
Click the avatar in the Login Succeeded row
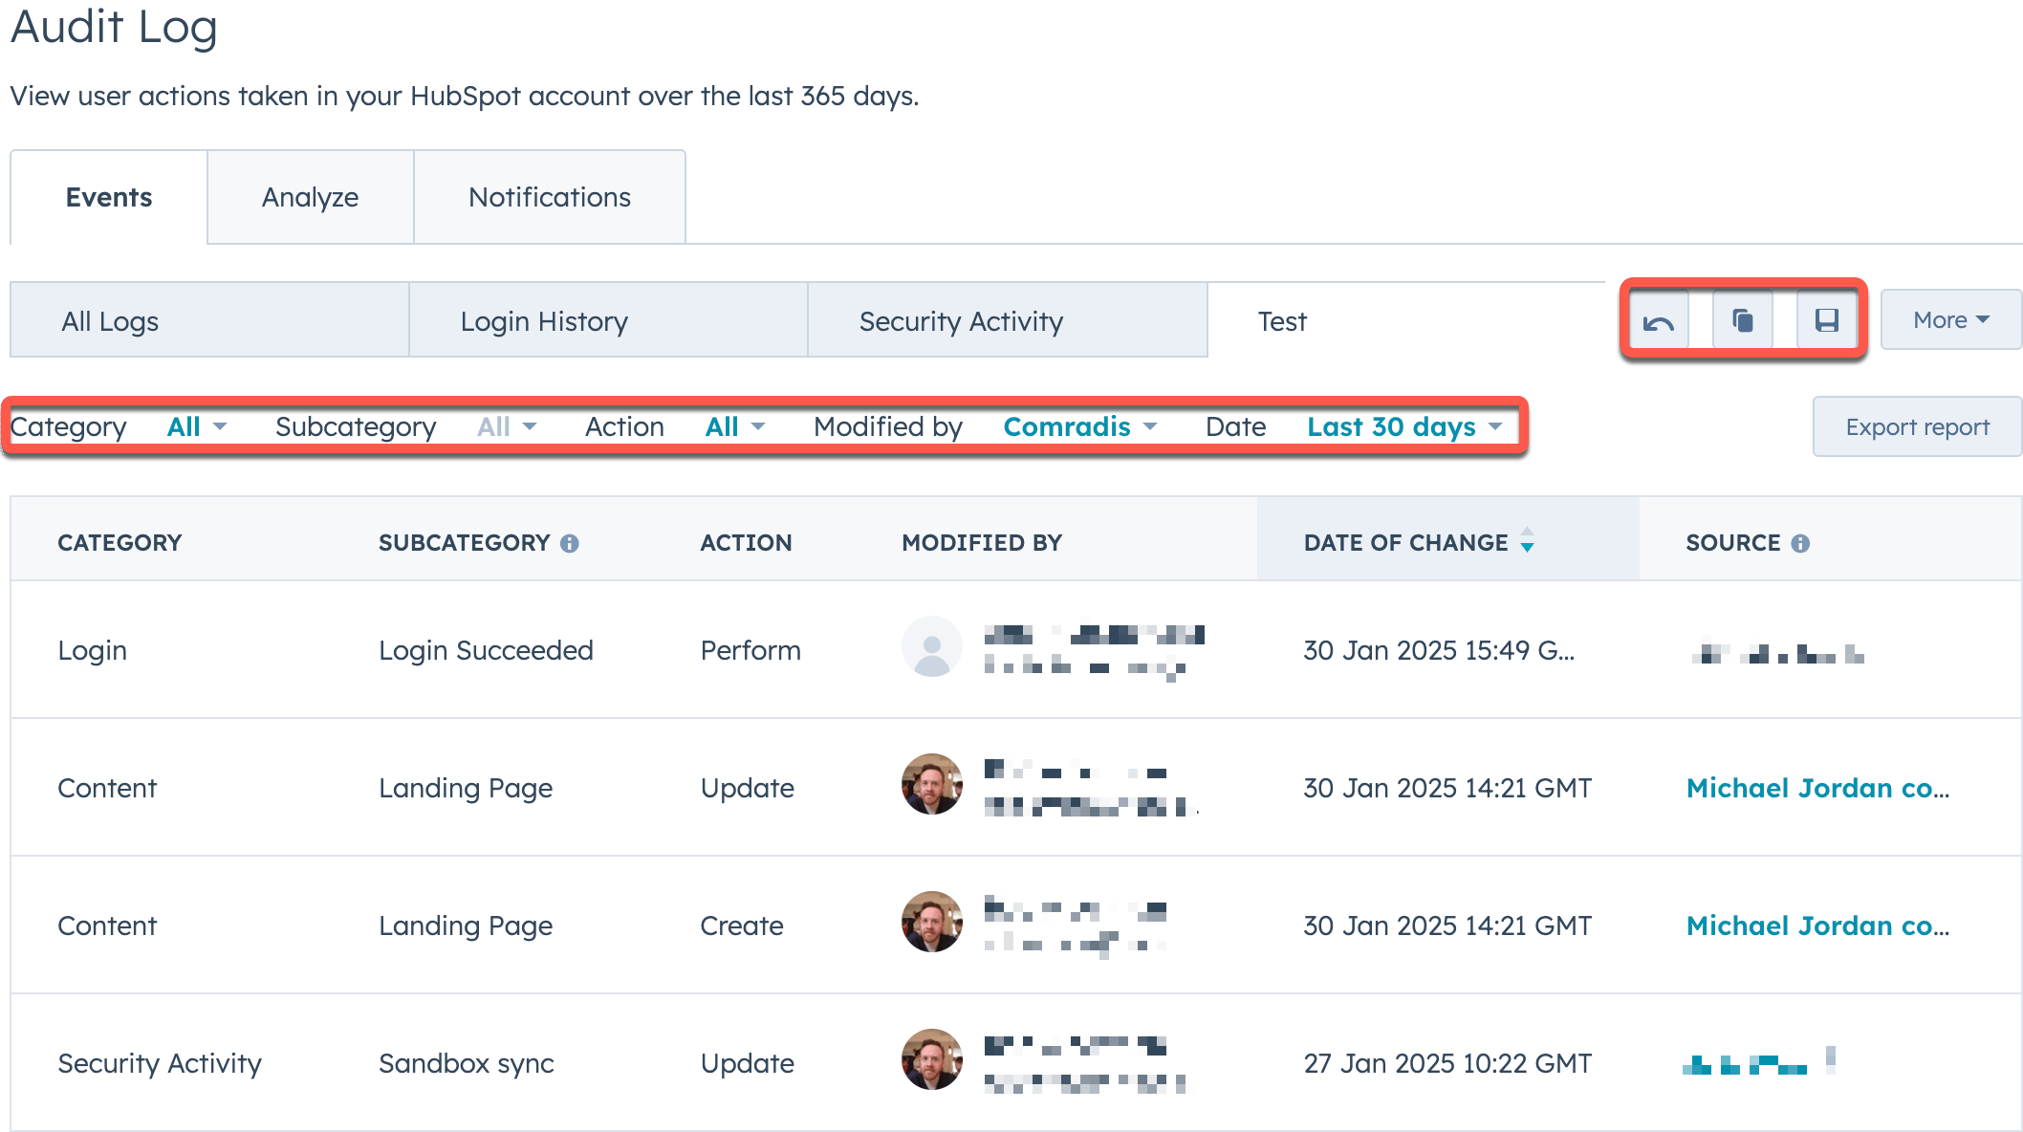(932, 647)
